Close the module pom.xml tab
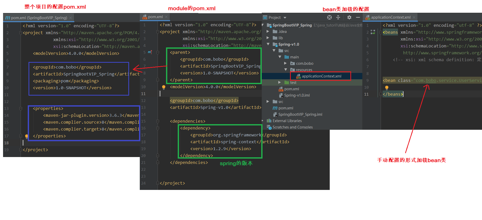The height and width of the screenshot is (220, 482). click(x=166, y=17)
